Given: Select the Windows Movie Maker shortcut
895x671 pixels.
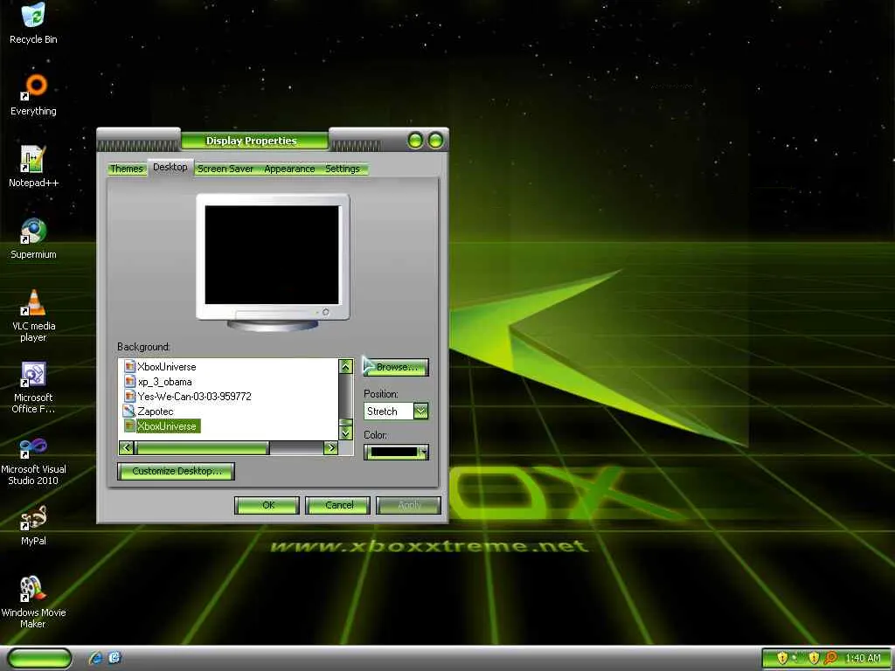Looking at the screenshot, I should tap(33, 602).
